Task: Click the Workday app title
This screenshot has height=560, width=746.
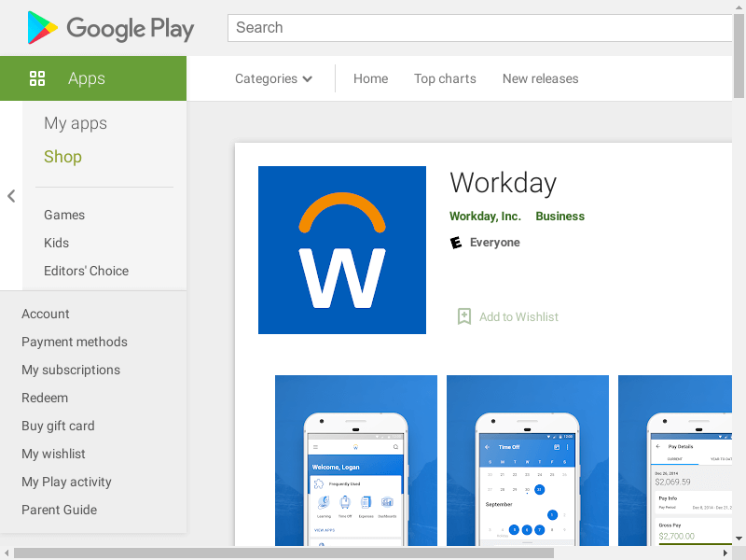Action: (504, 183)
